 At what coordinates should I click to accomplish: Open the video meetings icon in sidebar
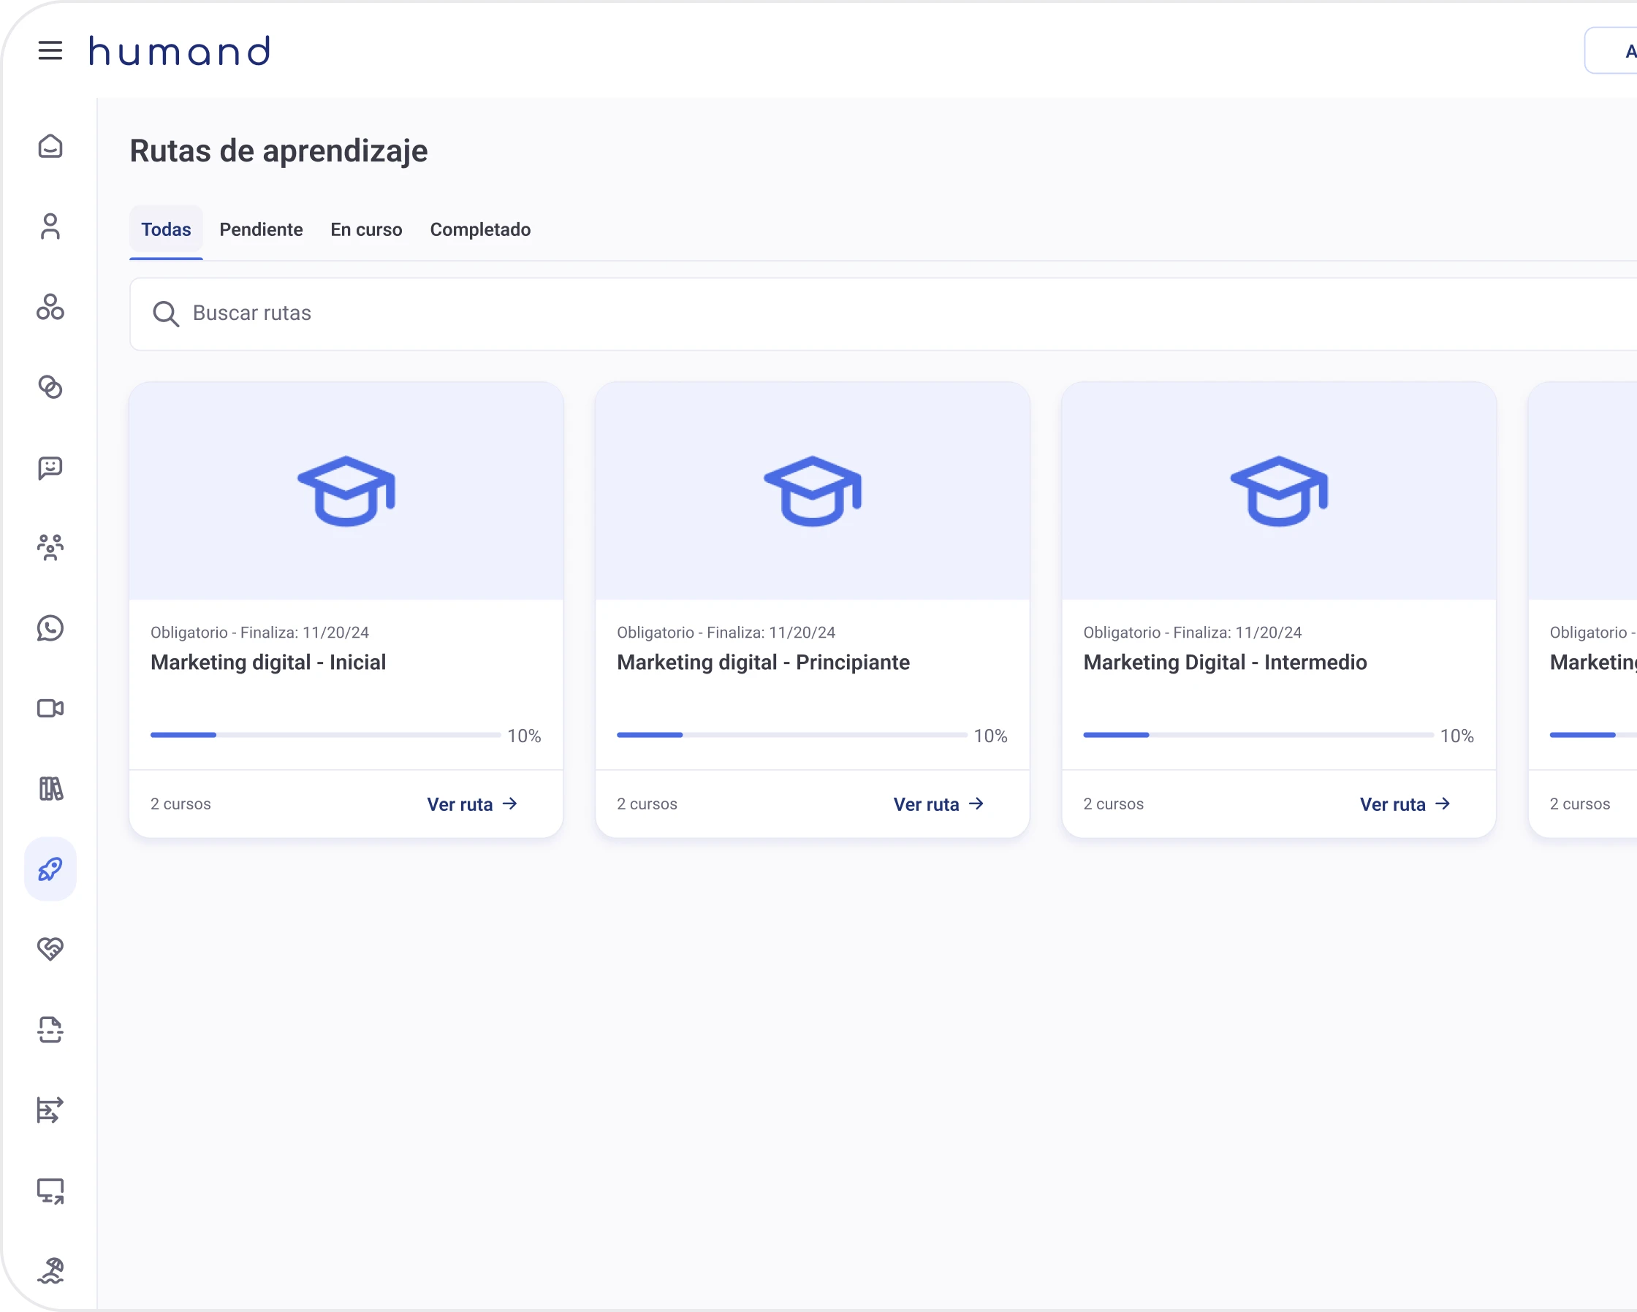coord(50,709)
